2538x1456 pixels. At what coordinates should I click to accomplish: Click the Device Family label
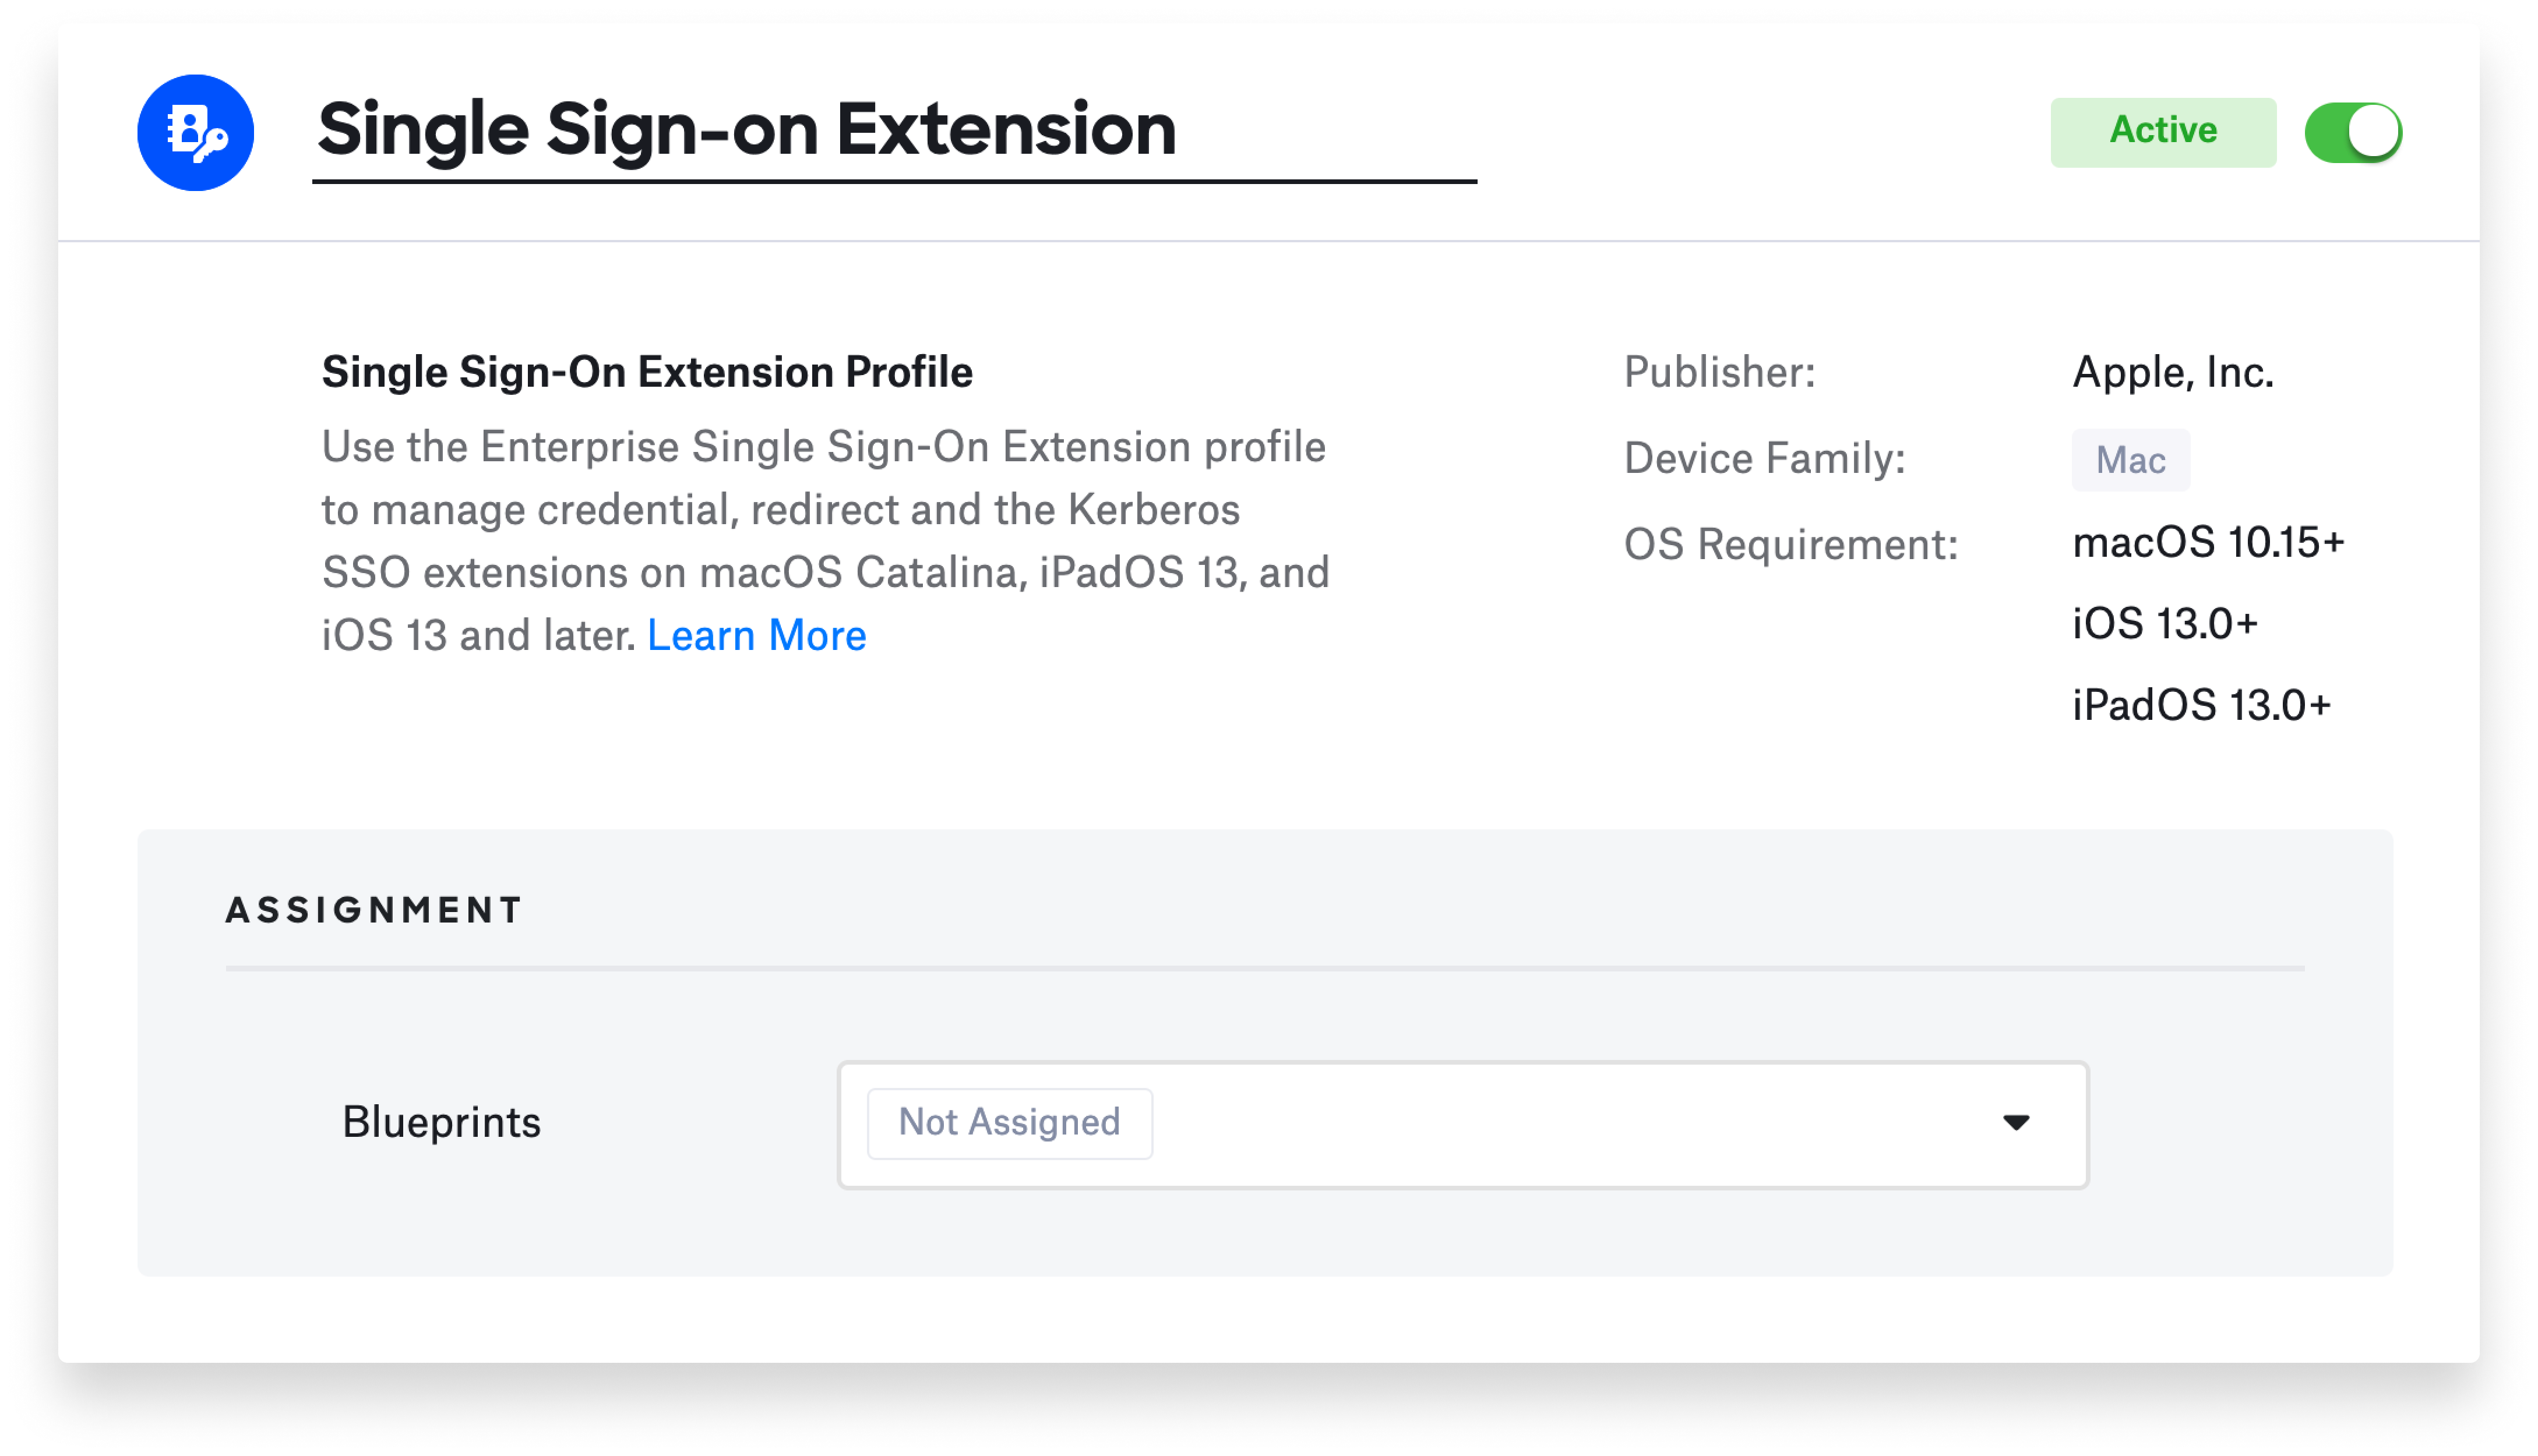click(1764, 458)
